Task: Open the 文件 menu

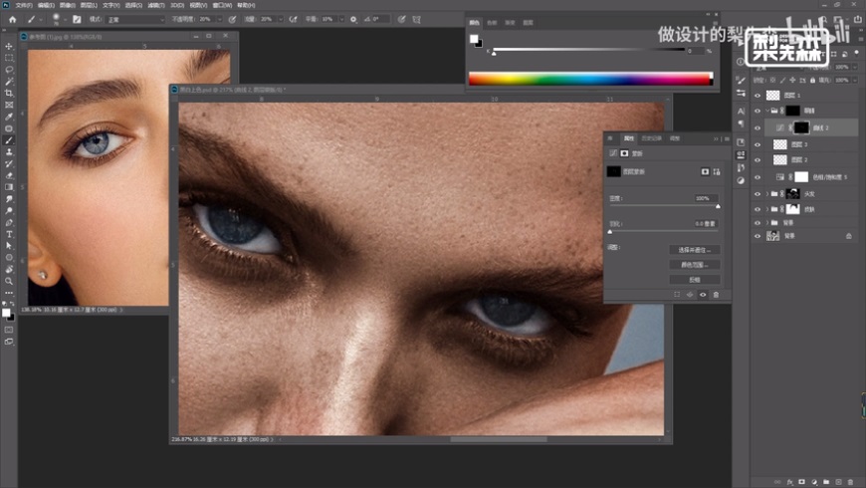Action: coord(24,4)
